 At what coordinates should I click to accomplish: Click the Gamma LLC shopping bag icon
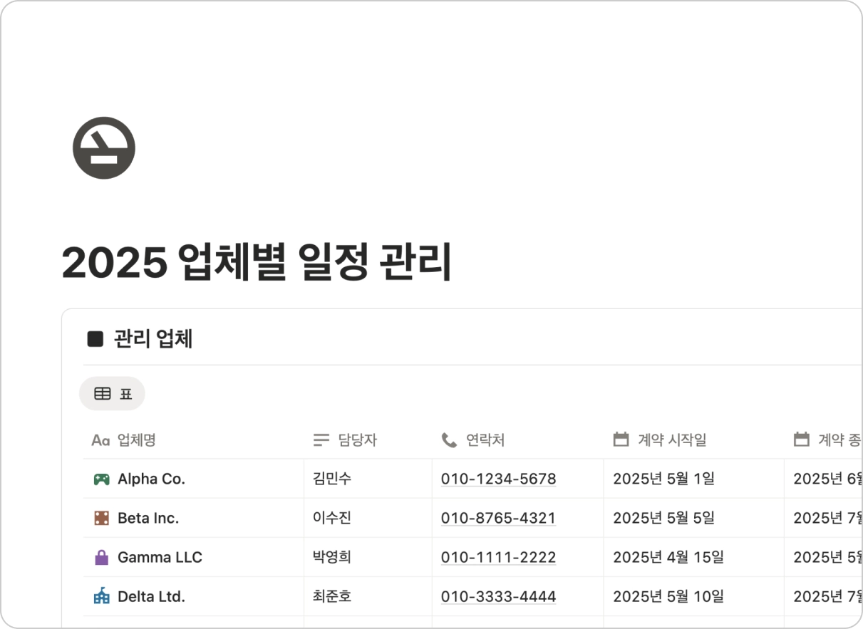[101, 558]
